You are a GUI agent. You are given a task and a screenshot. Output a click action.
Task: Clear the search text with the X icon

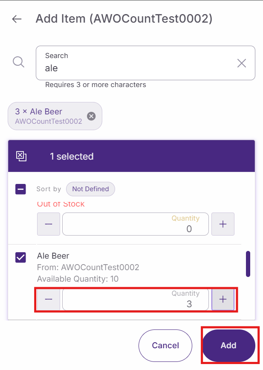click(241, 63)
